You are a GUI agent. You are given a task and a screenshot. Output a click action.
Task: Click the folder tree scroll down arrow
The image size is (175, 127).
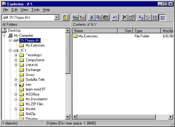(x=68, y=117)
